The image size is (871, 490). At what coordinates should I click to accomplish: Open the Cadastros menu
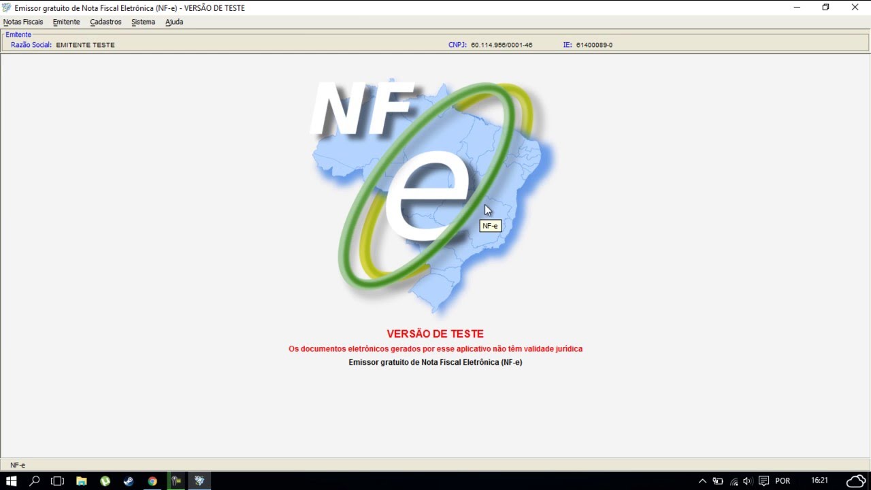[x=105, y=22]
